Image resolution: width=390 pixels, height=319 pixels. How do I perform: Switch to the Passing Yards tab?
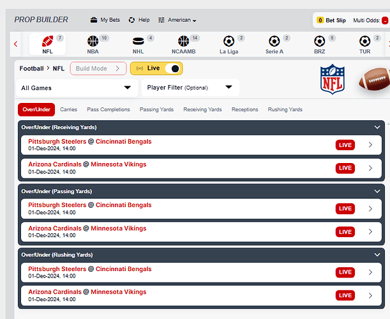tap(156, 110)
